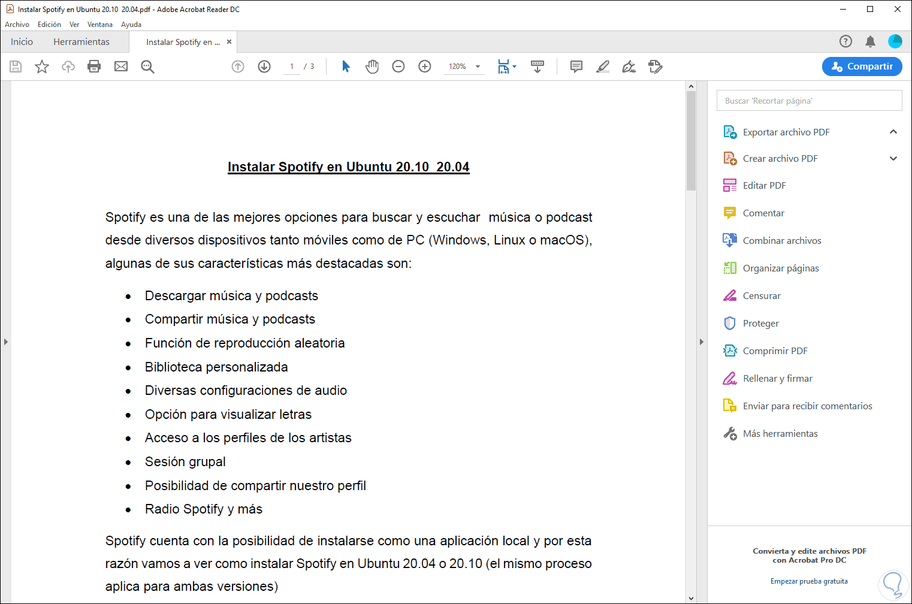Select the Instalar Spotify document tab
The height and width of the screenshot is (604, 912).
coord(183,42)
